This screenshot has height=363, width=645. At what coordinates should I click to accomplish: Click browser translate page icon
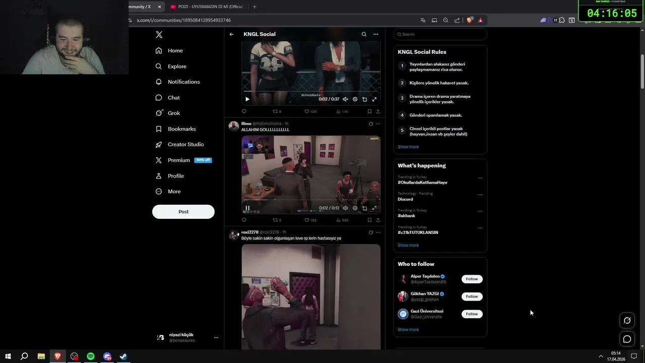pyautogui.click(x=423, y=20)
